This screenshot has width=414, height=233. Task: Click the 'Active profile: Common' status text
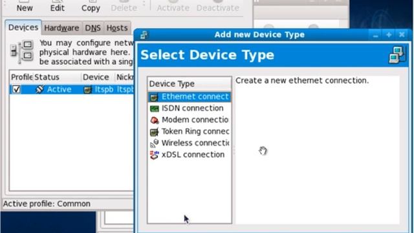[47, 204]
